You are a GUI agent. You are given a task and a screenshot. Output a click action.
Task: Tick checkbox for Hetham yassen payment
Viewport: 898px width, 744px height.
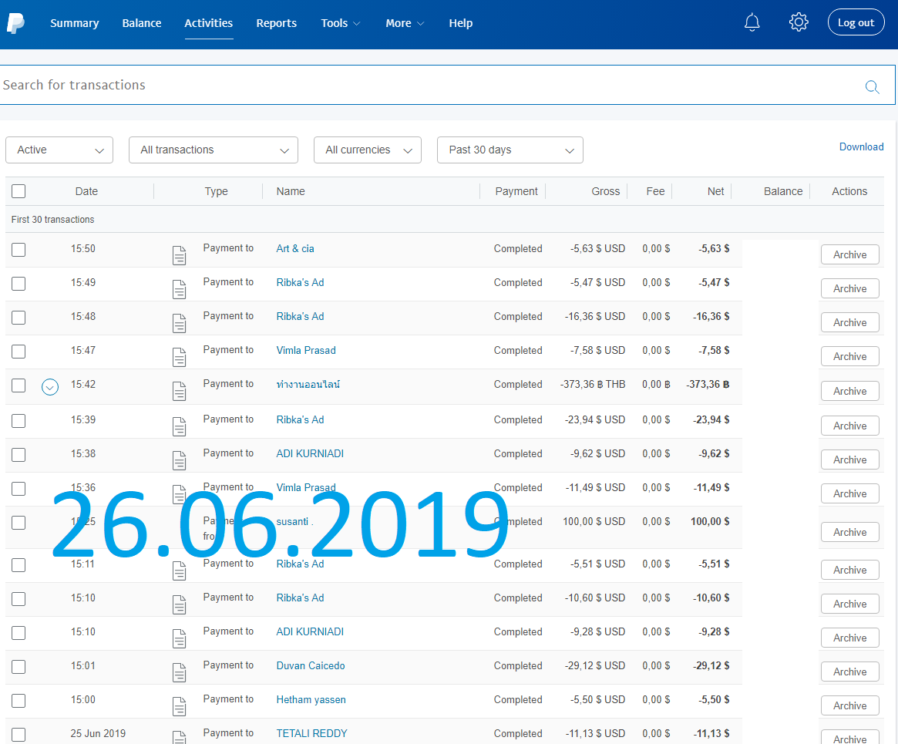pyautogui.click(x=18, y=700)
